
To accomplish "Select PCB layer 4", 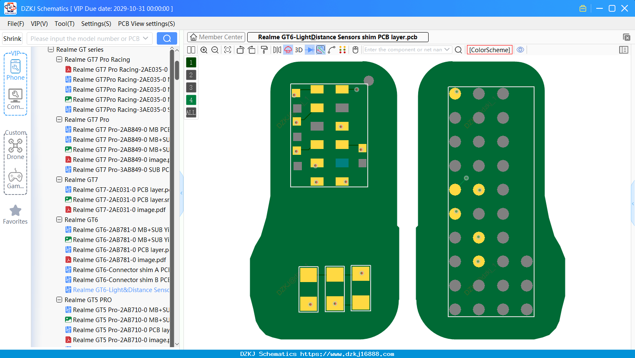I will click(x=191, y=100).
